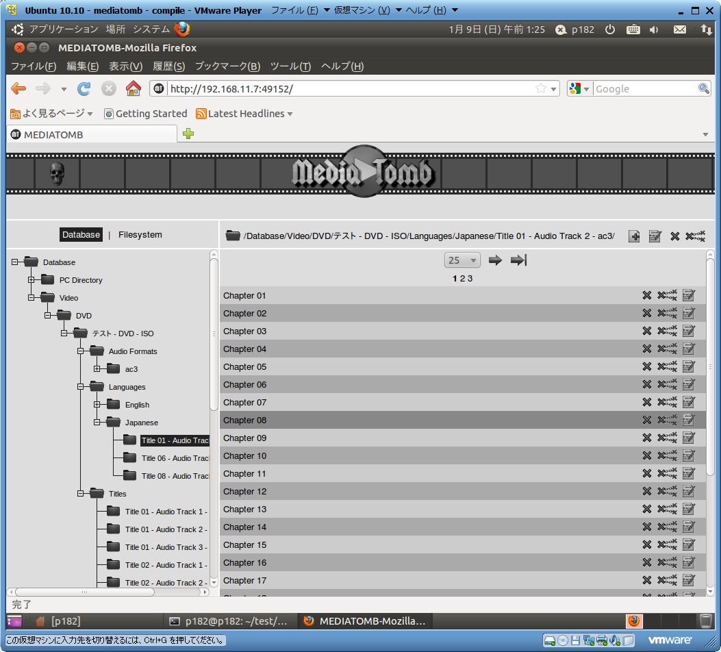This screenshot has height=652, width=721.
Task: Click the edit icon for Chapter 05
Action: (x=688, y=367)
